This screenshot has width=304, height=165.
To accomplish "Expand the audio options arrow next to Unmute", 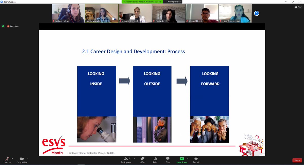I will pos(12,159).
